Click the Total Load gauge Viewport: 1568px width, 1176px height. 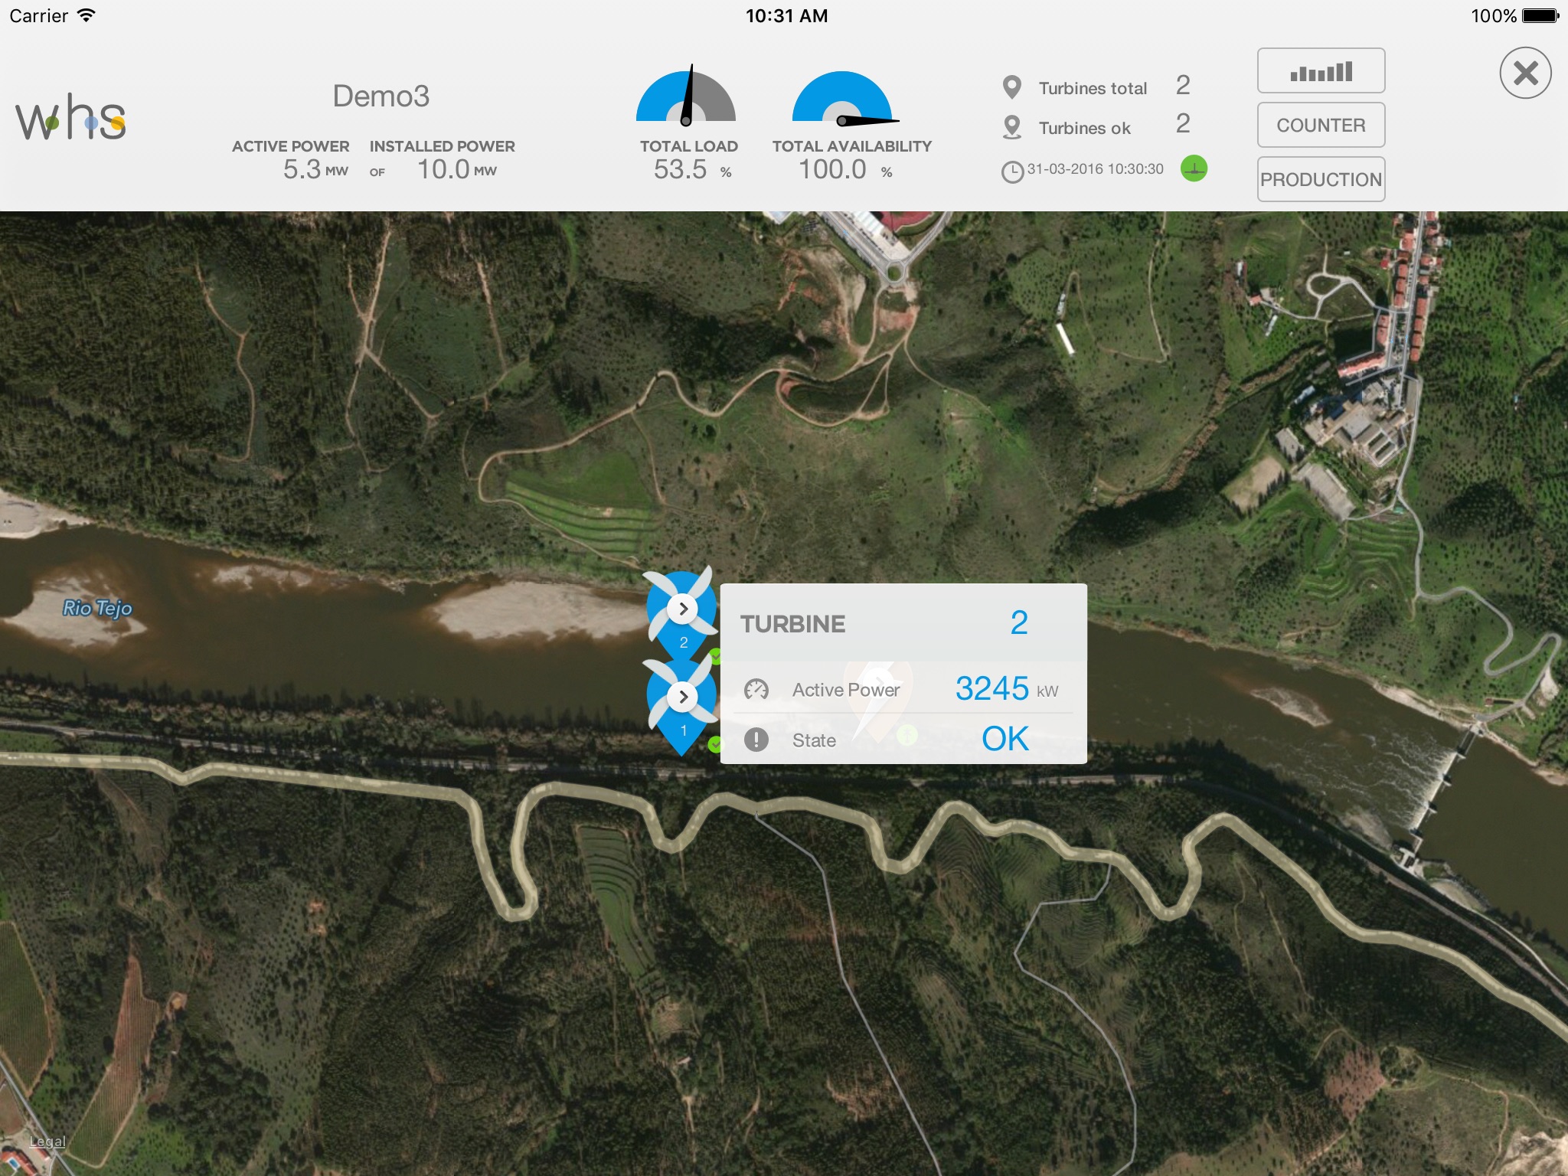coord(686,96)
